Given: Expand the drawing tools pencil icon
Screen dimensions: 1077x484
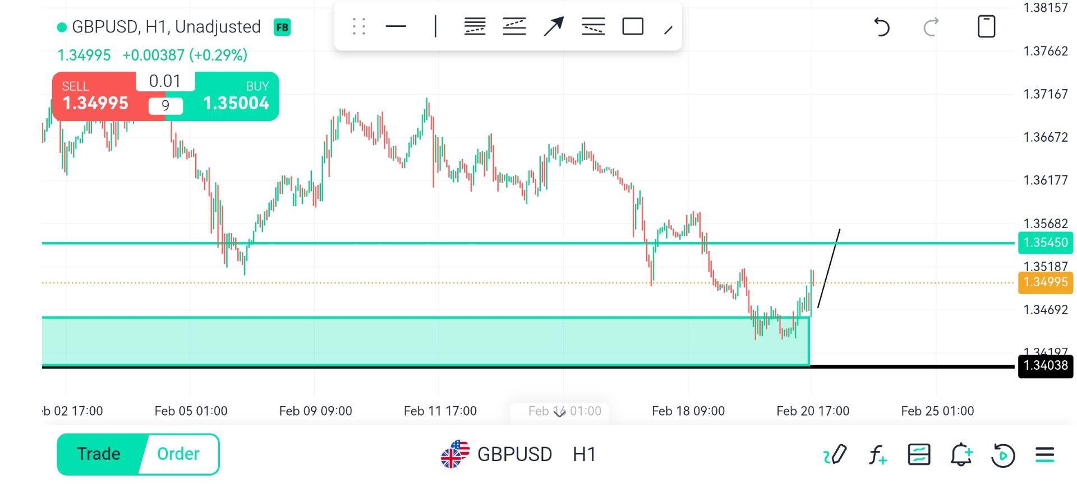Looking at the screenshot, I should pyautogui.click(x=835, y=454).
